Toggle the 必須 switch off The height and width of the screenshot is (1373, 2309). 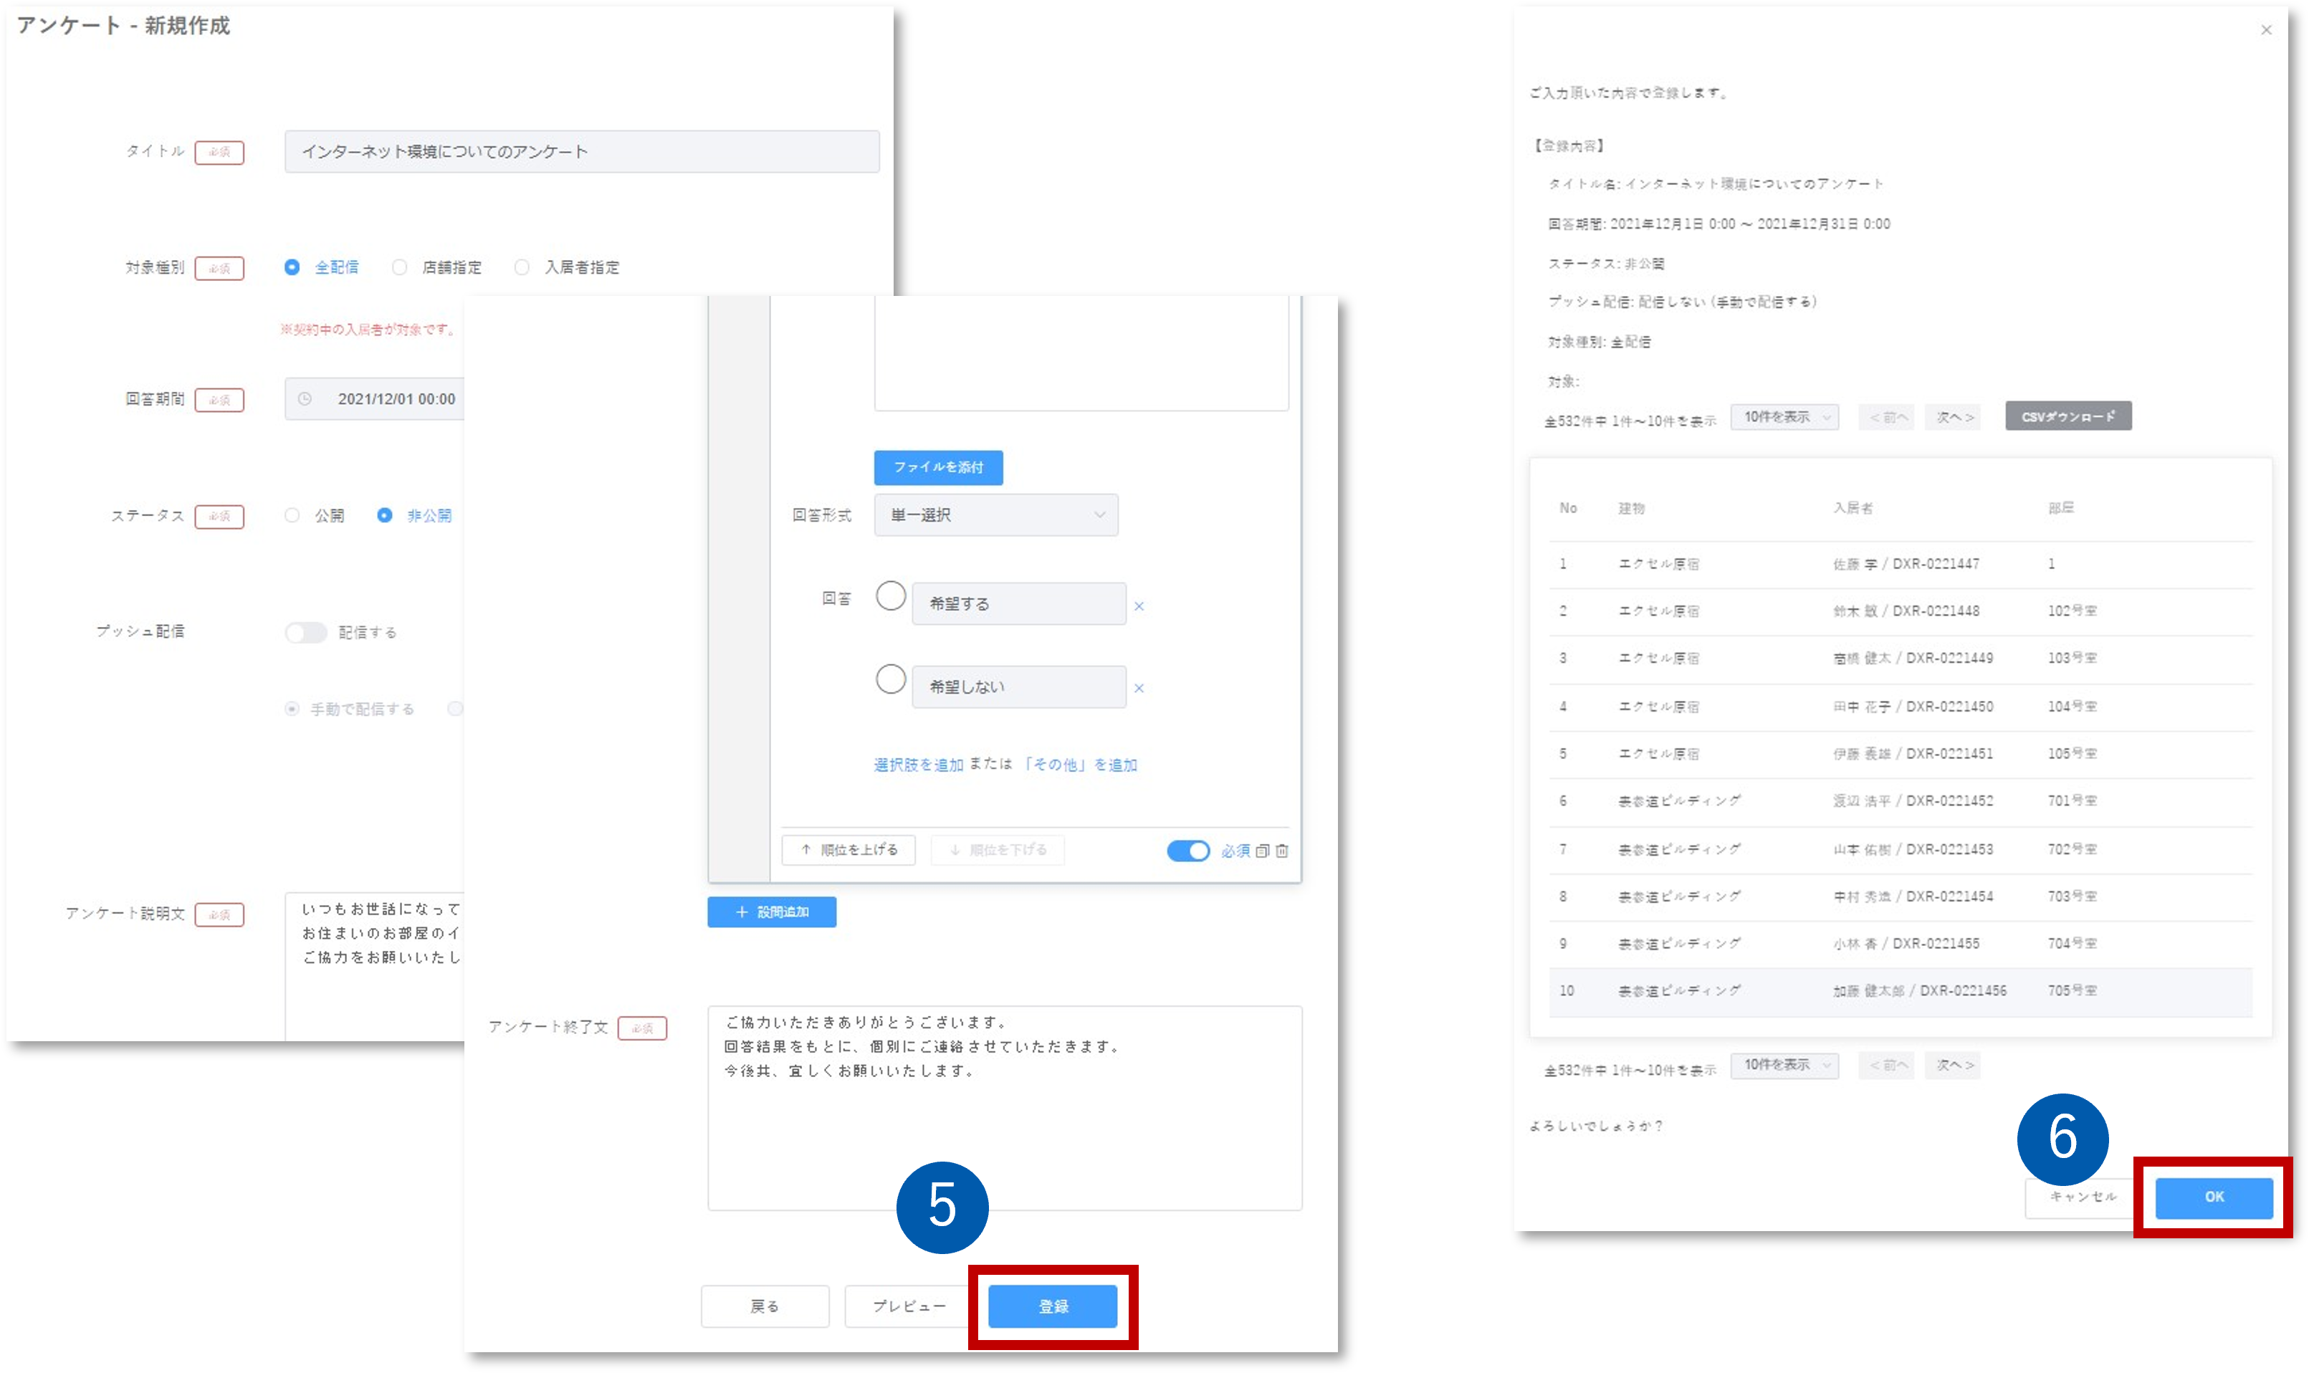(1187, 851)
